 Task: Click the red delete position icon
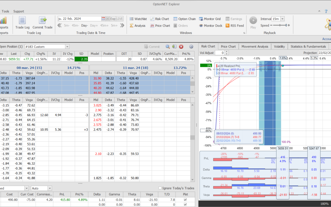click(x=181, y=47)
